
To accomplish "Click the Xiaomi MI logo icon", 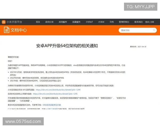I will [4, 22].
